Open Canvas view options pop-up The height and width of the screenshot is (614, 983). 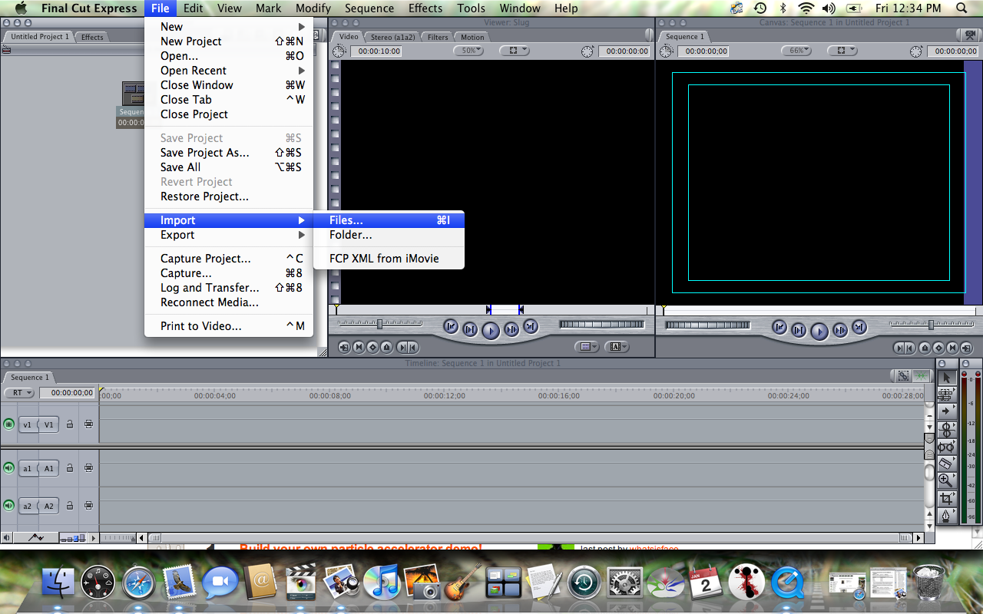[842, 51]
